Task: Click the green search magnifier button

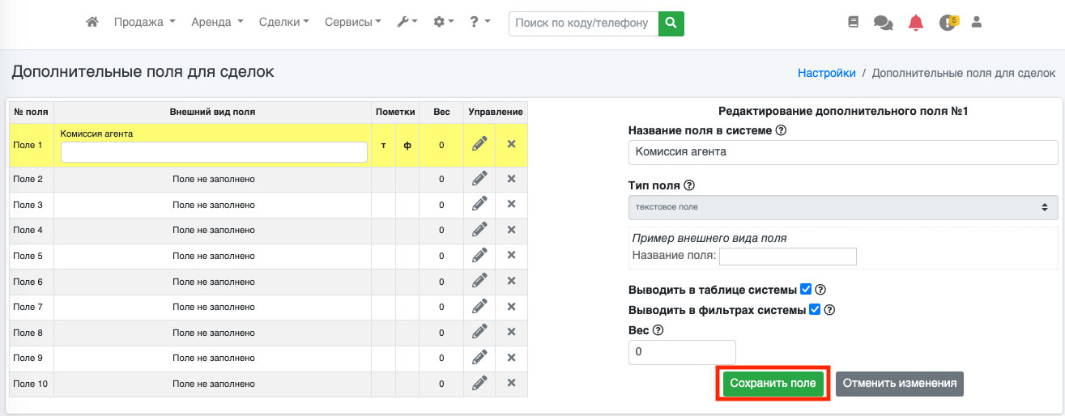Action: [671, 23]
